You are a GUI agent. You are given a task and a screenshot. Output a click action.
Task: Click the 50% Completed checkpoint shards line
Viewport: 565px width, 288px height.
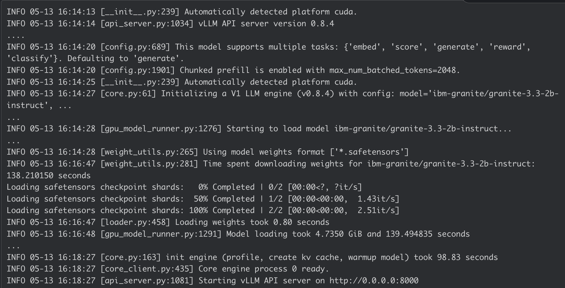coord(203,199)
